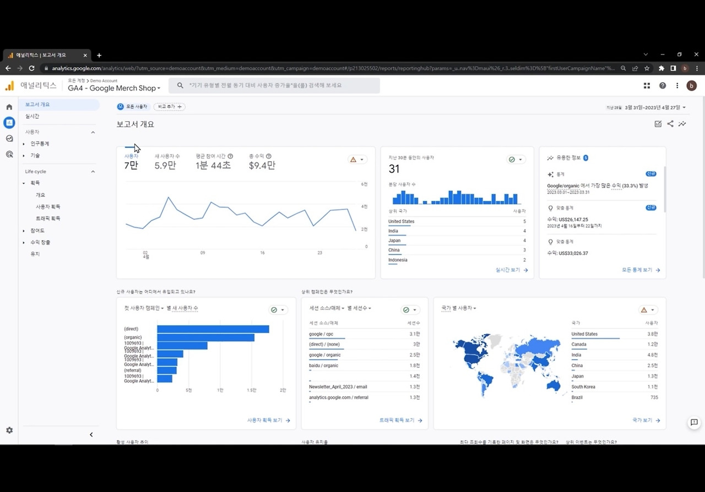705x492 pixels.
Task: Open the Explore icon in left rail
Action: (x=9, y=139)
